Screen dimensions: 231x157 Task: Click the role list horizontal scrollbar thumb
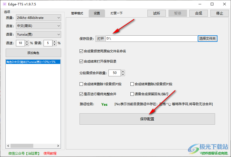point(22,146)
